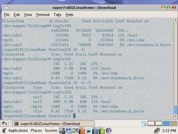Launch OpenOffice Calc from panel
178x134 pixels.
102,131
